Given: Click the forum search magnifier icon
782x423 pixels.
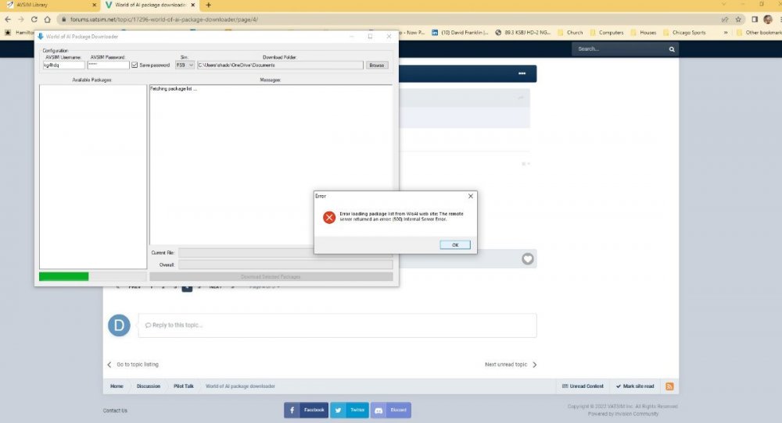Looking at the screenshot, I should tap(672, 49).
